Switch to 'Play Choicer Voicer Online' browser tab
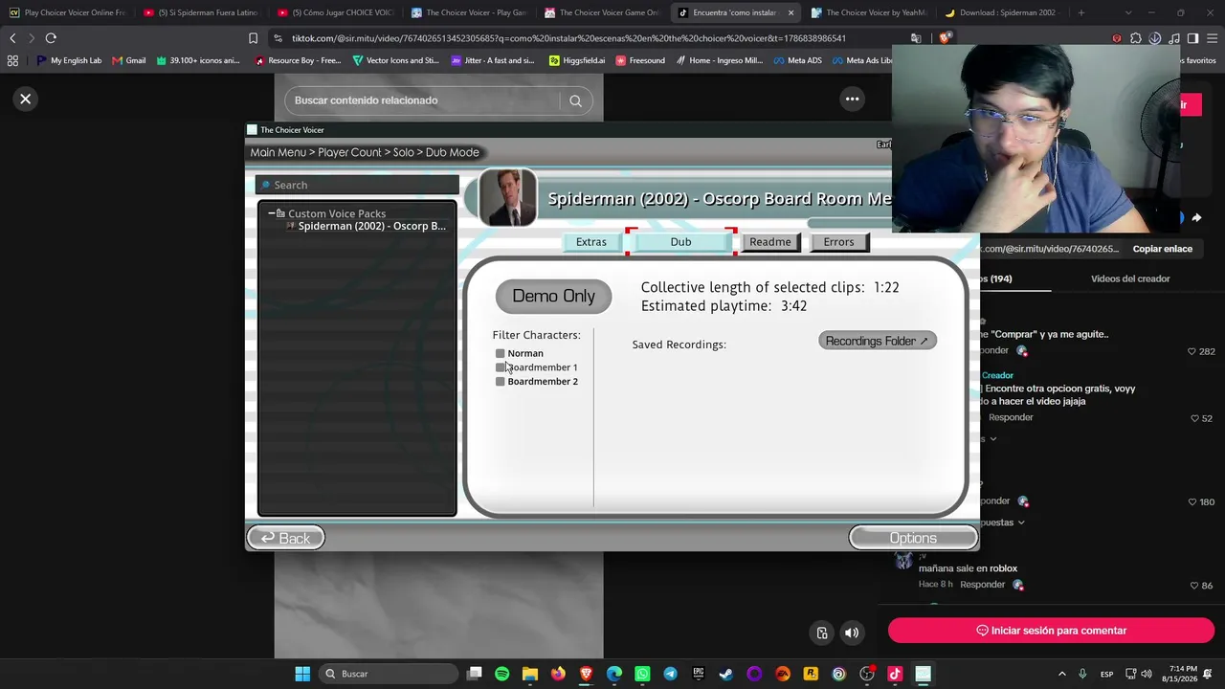Screen dimensions: 1225x689 click(69, 12)
